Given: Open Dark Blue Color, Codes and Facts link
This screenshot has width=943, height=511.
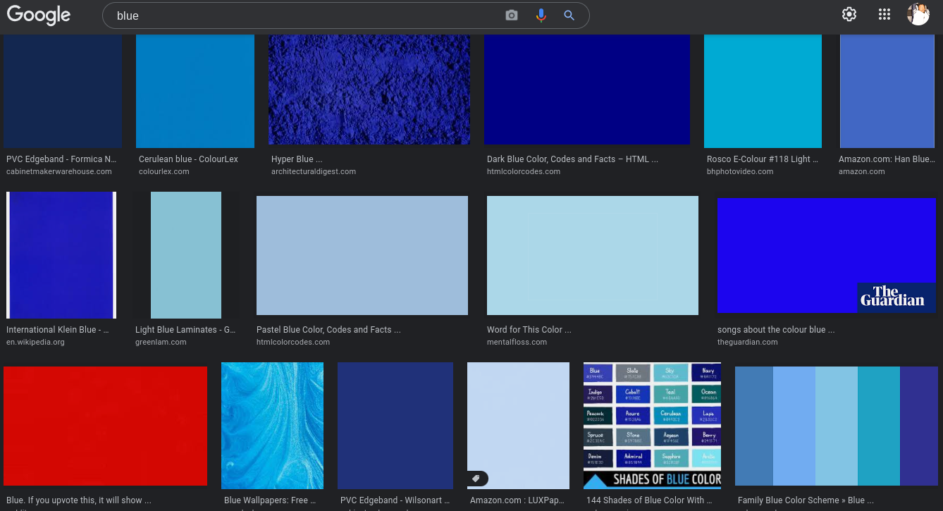Looking at the screenshot, I should tap(572, 159).
